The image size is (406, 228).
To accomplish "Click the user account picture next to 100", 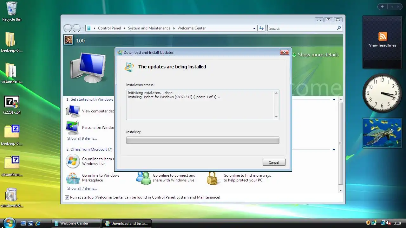I will pyautogui.click(x=69, y=40).
